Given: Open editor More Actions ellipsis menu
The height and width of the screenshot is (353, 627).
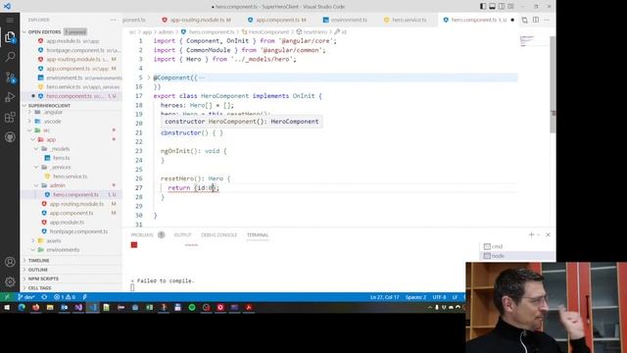Looking at the screenshot, I should 547,20.
